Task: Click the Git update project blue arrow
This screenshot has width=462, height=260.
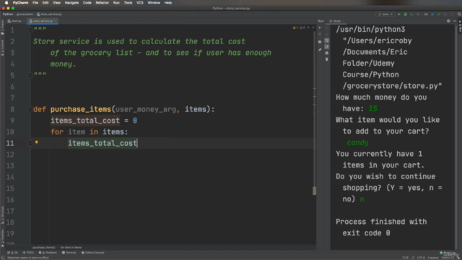Action: tap(432, 14)
